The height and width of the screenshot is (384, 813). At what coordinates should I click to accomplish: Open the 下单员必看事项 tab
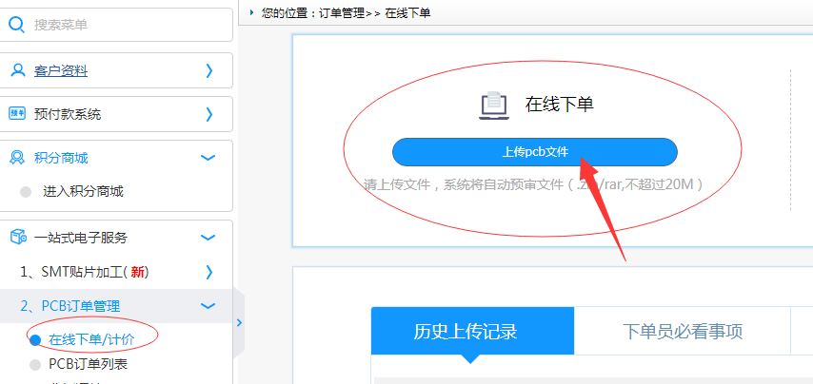[x=682, y=332]
